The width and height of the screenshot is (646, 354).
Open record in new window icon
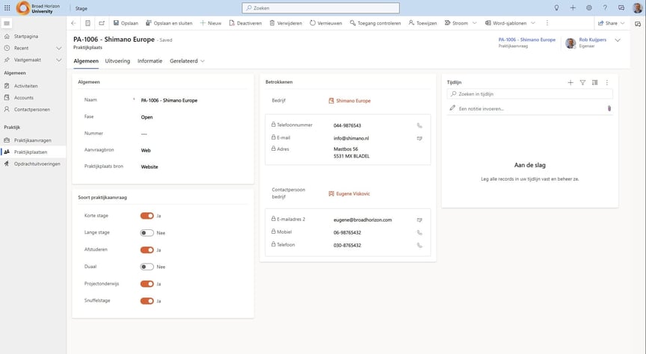pyautogui.click(x=102, y=23)
